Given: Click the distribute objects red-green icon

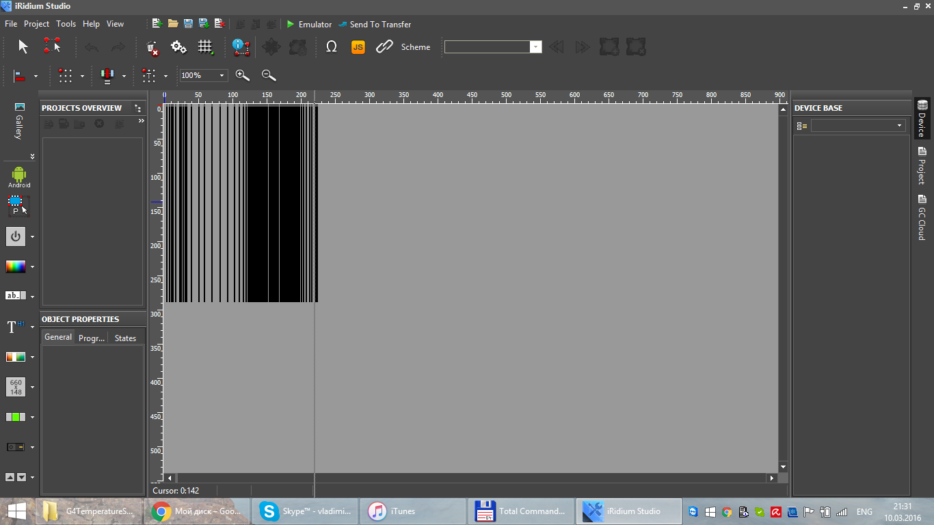Looking at the screenshot, I should (x=107, y=76).
